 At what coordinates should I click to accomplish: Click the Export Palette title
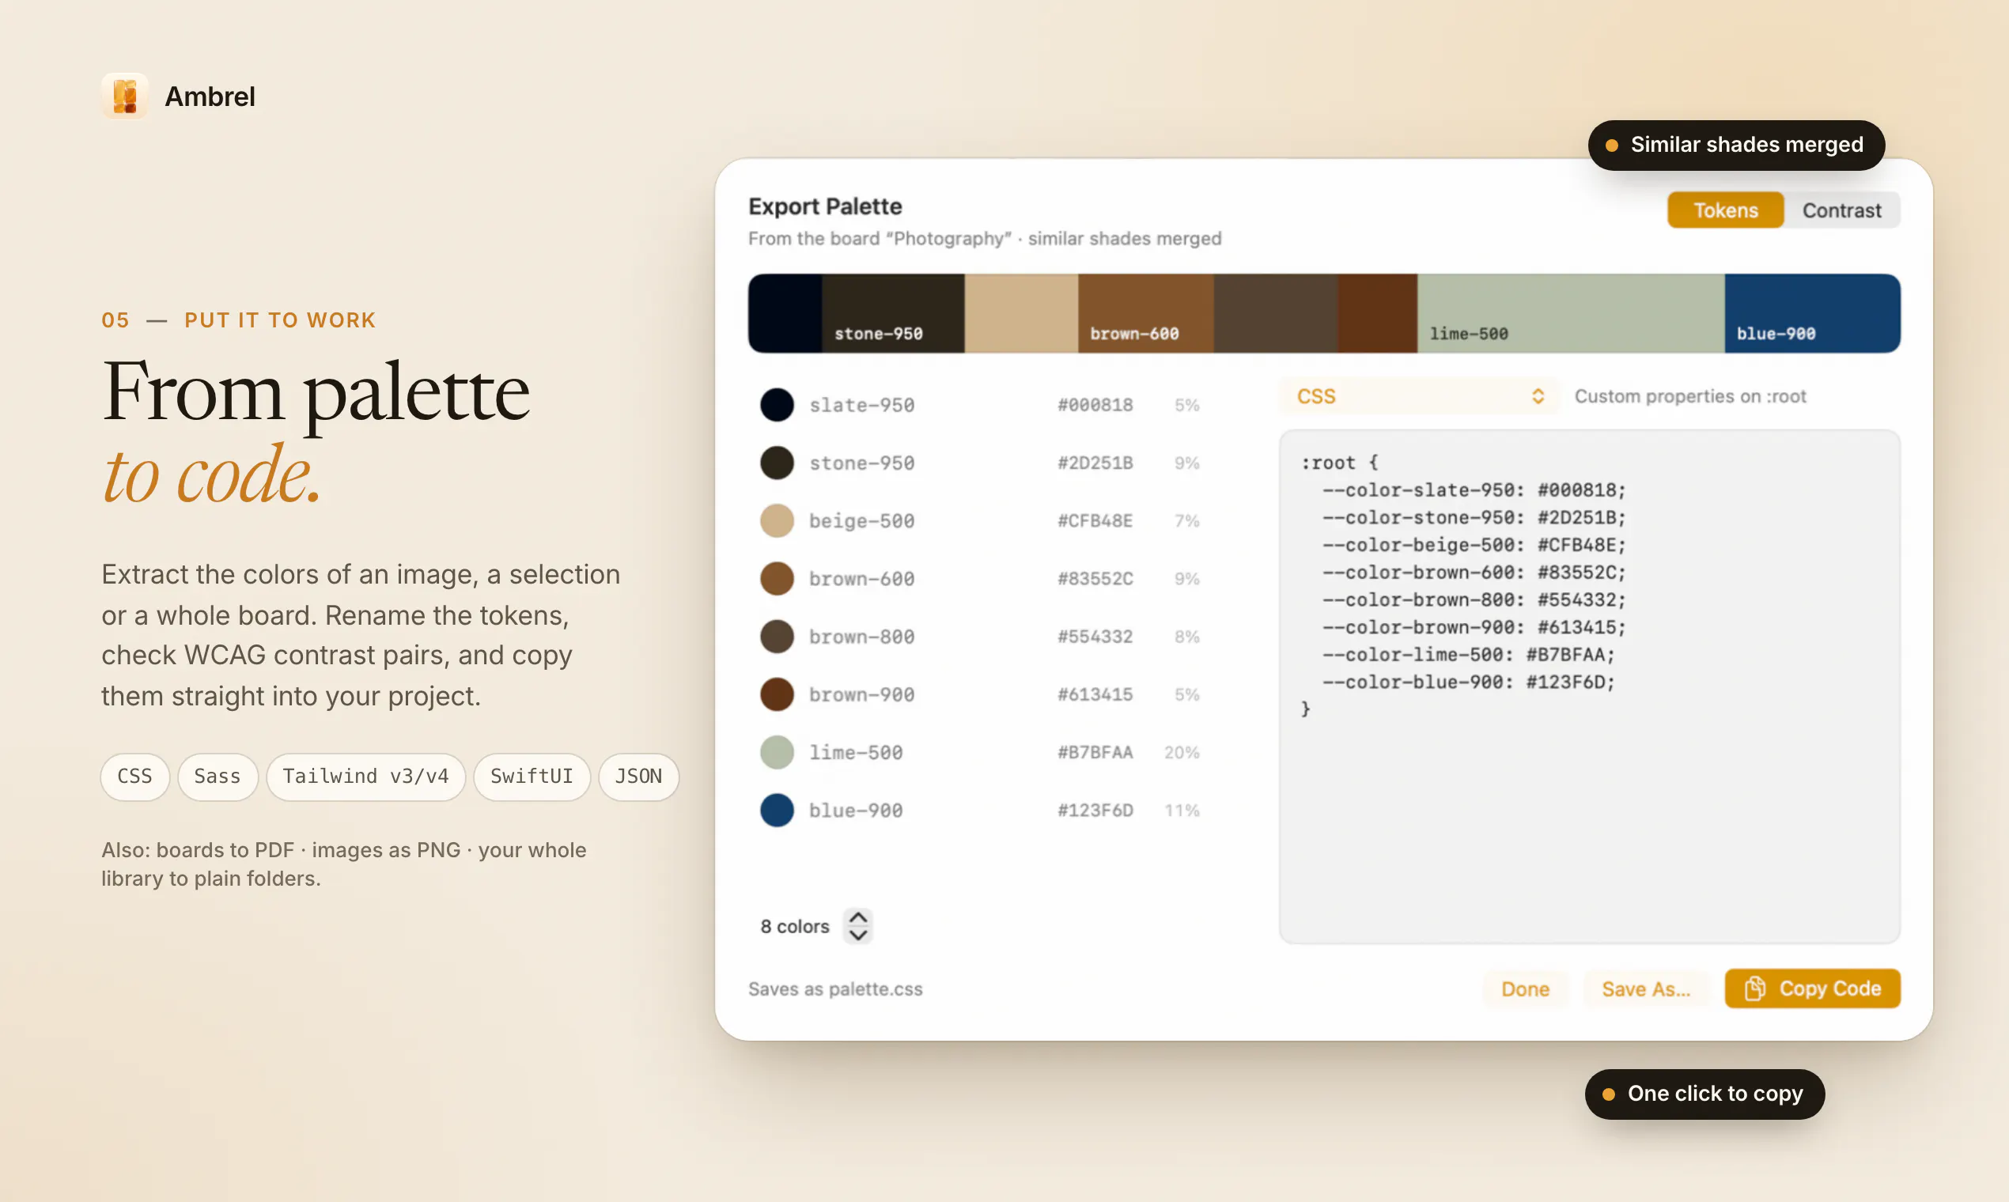click(x=825, y=206)
